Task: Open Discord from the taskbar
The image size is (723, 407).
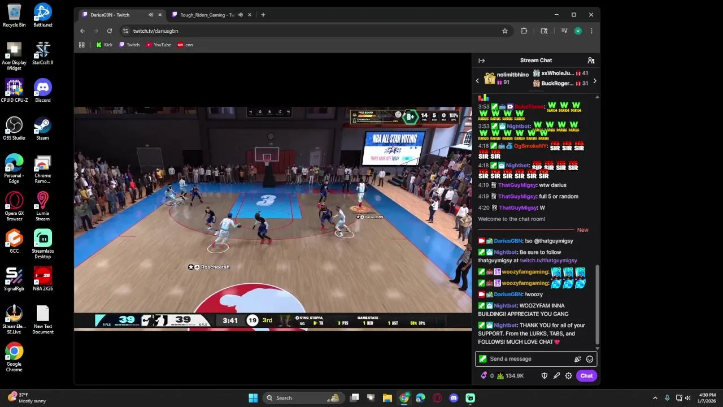Action: click(x=454, y=398)
